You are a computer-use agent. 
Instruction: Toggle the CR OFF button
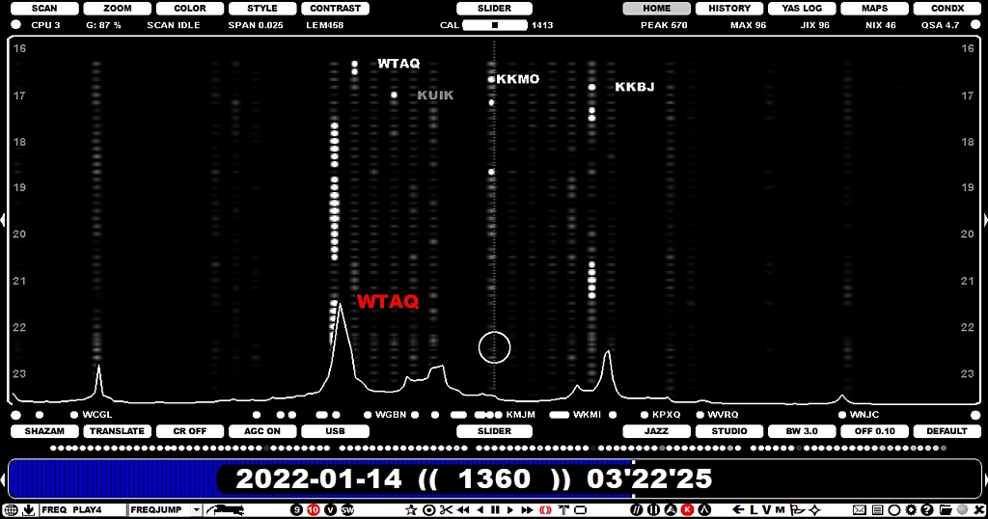tap(190, 431)
